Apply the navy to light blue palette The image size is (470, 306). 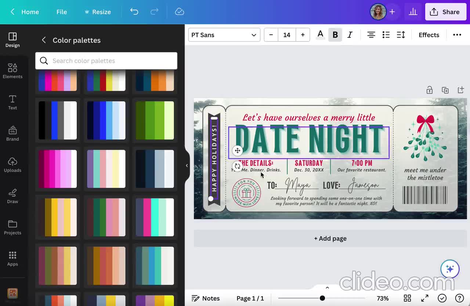[106, 120]
